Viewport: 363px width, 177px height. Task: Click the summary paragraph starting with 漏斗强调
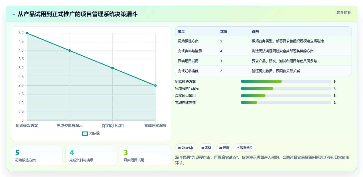tap(262, 160)
